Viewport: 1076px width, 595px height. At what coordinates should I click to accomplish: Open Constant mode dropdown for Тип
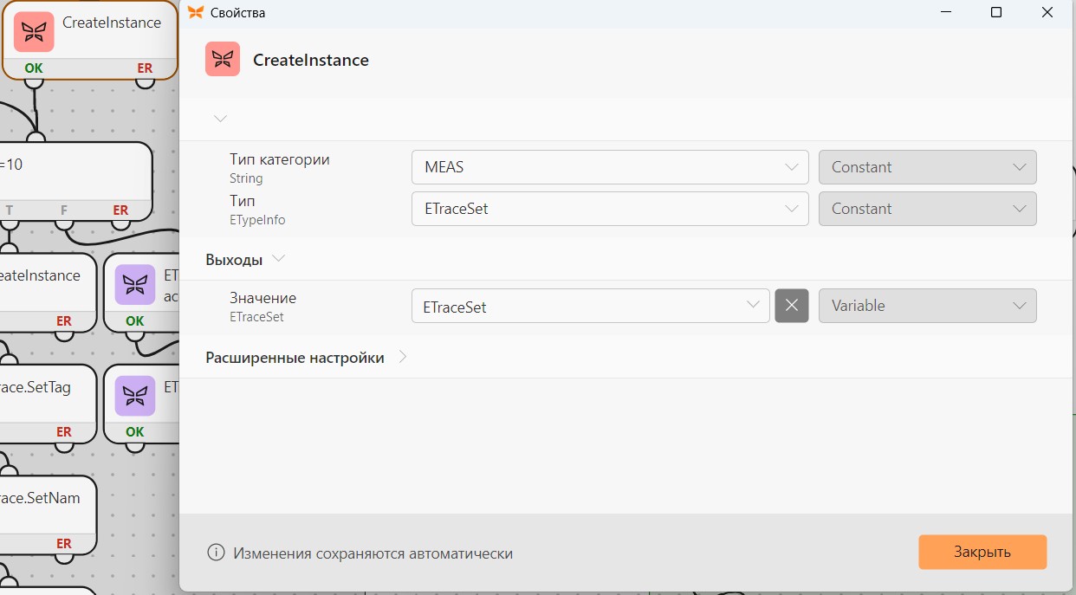click(927, 209)
